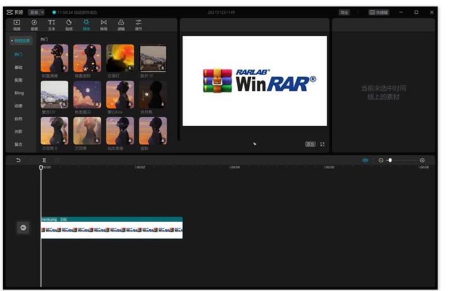460x291 pixels.
Task: Download the 关月亮 effect via arrow icon
Action: click(x=162, y=104)
